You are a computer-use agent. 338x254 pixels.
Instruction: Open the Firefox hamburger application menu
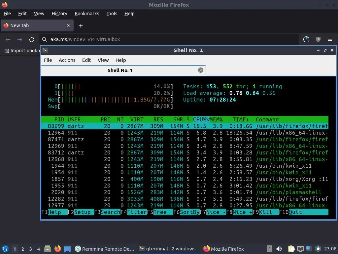(330, 39)
